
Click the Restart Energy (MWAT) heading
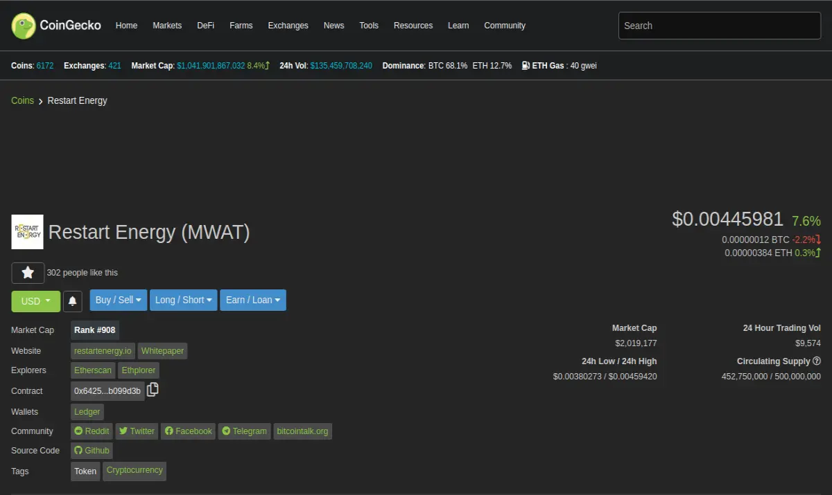pyautogui.click(x=149, y=232)
